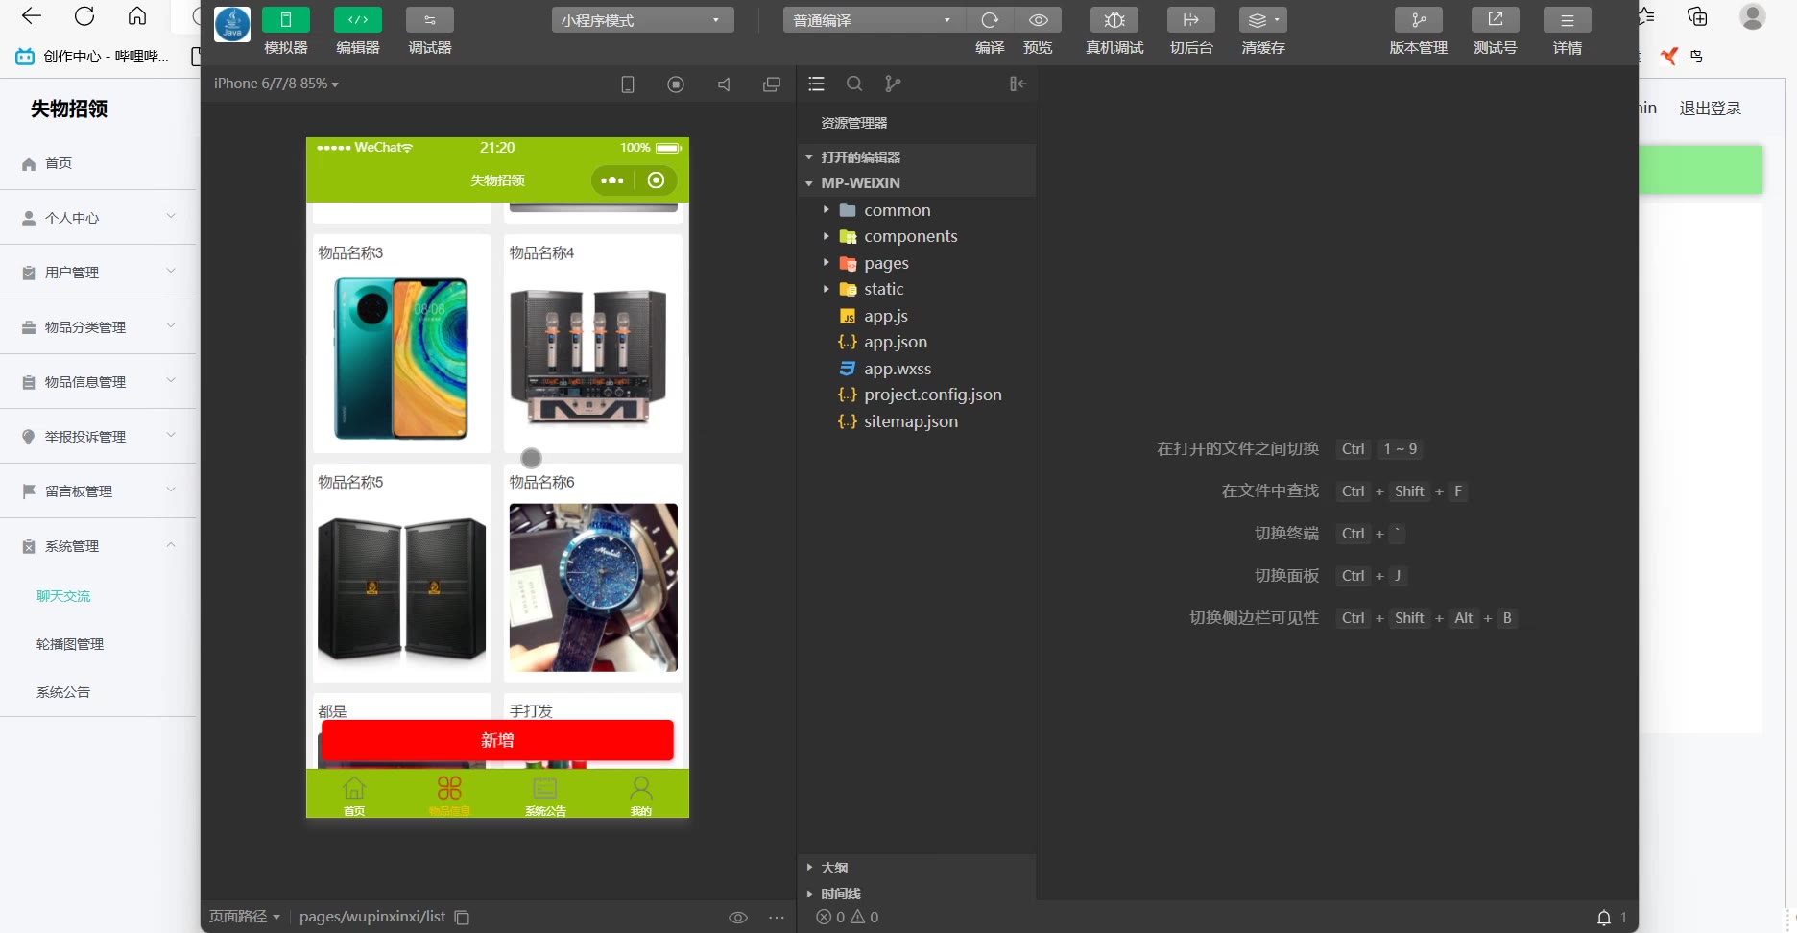This screenshot has width=1797, height=933.
Task: Open the source control branch icon
Action: click(893, 84)
